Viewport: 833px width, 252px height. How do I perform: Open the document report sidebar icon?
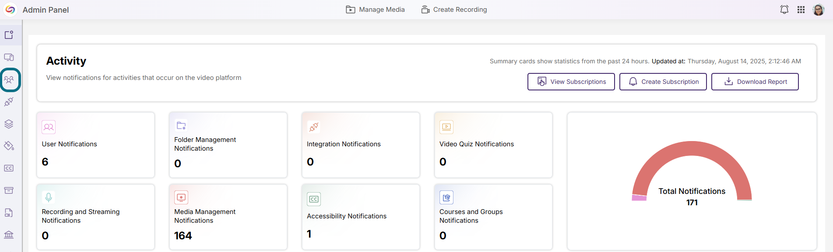tap(9, 213)
